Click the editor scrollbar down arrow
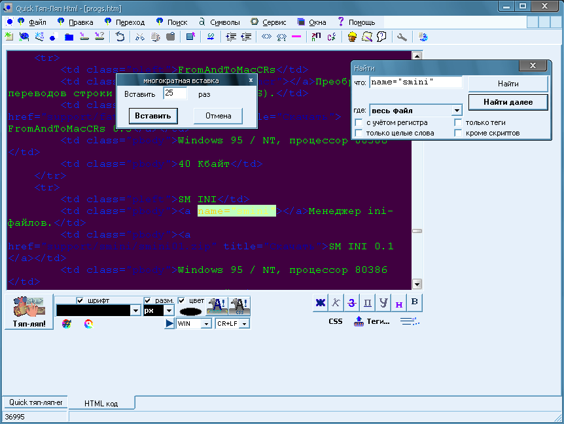The height and width of the screenshot is (424, 564). (417, 285)
